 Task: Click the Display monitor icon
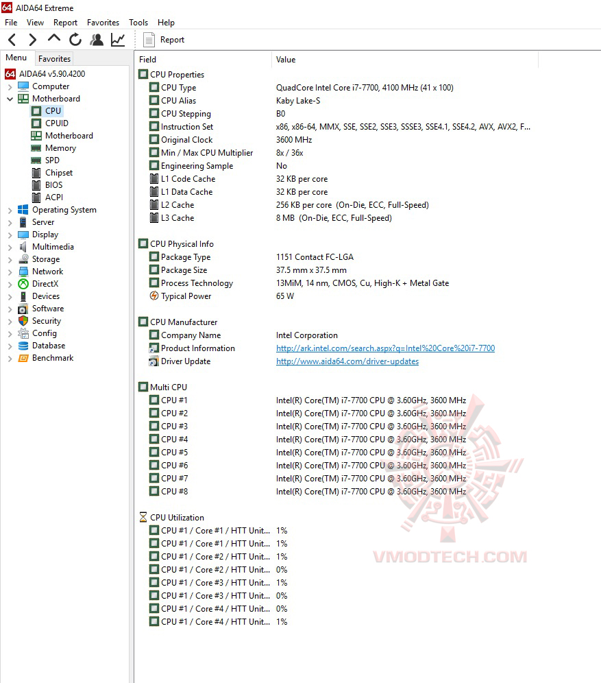[x=23, y=235]
